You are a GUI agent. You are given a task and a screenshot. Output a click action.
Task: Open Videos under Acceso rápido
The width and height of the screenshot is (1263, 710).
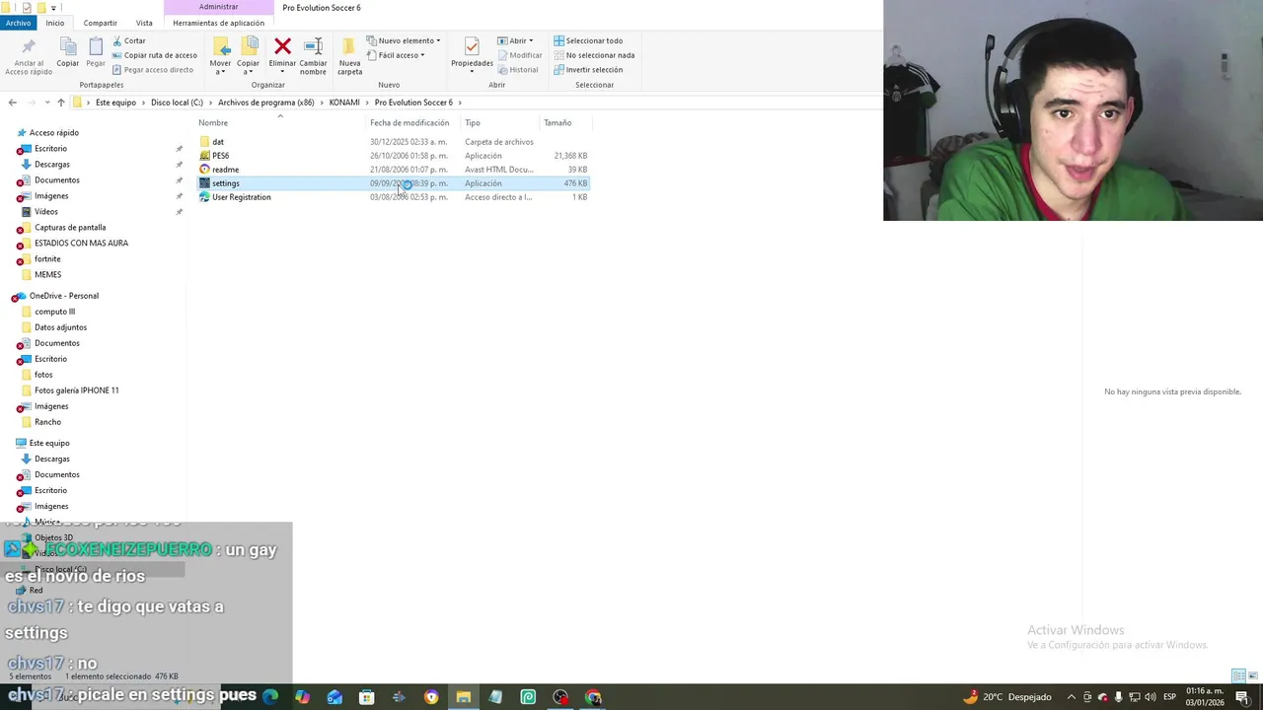[x=45, y=212]
